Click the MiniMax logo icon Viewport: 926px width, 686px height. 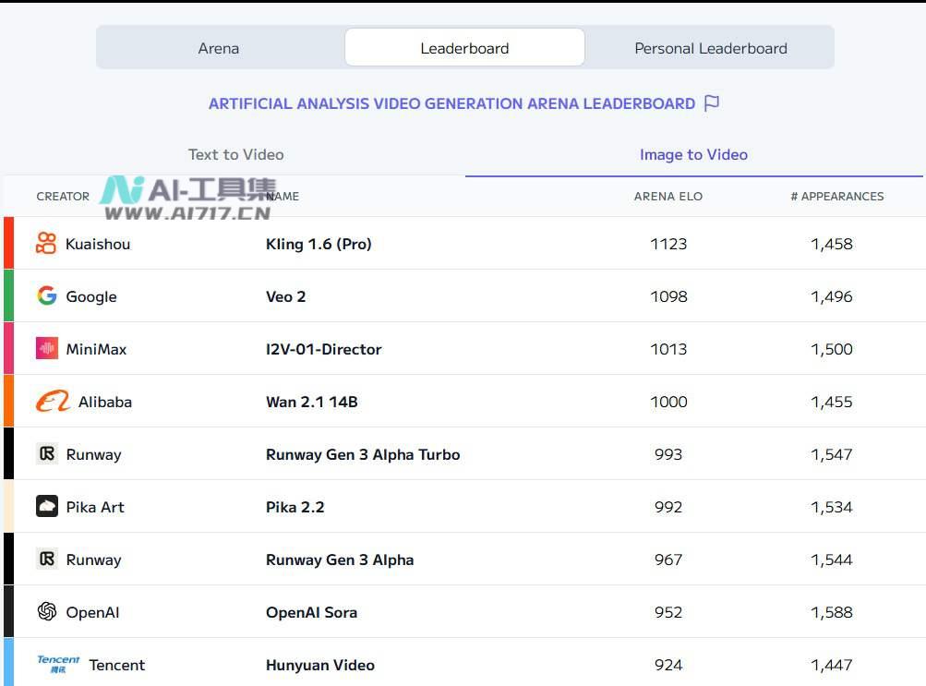coord(47,348)
